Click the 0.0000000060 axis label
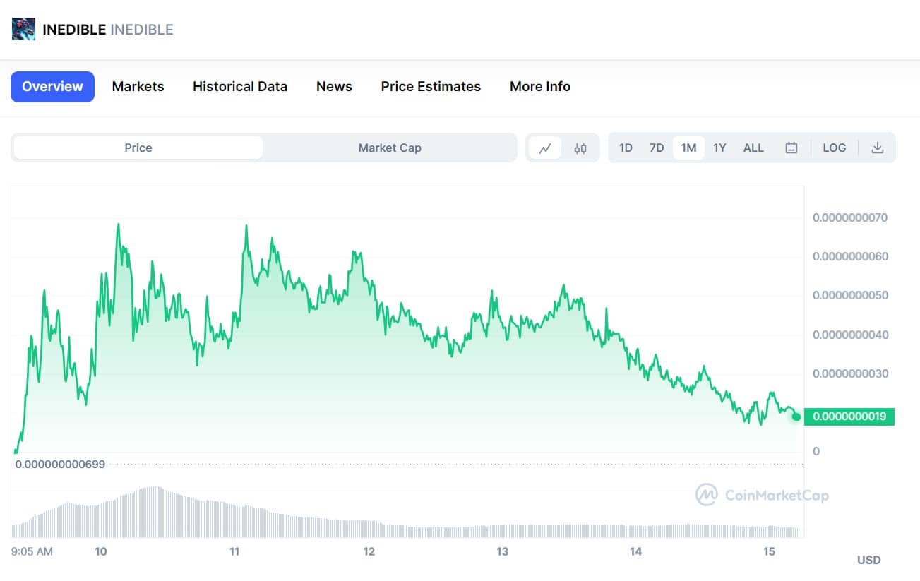Screen dimensions: 920x581 [850, 256]
